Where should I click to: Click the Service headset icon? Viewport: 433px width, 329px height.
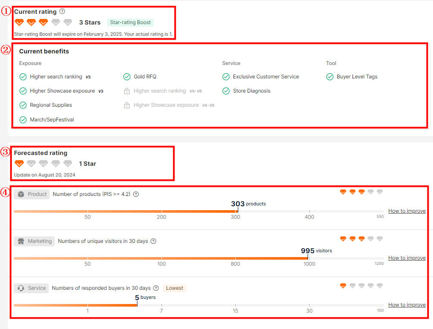pyautogui.click(x=21, y=288)
